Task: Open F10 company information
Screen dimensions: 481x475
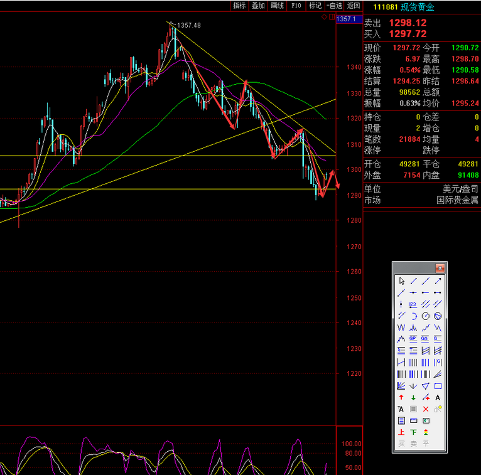Action: (x=296, y=6)
